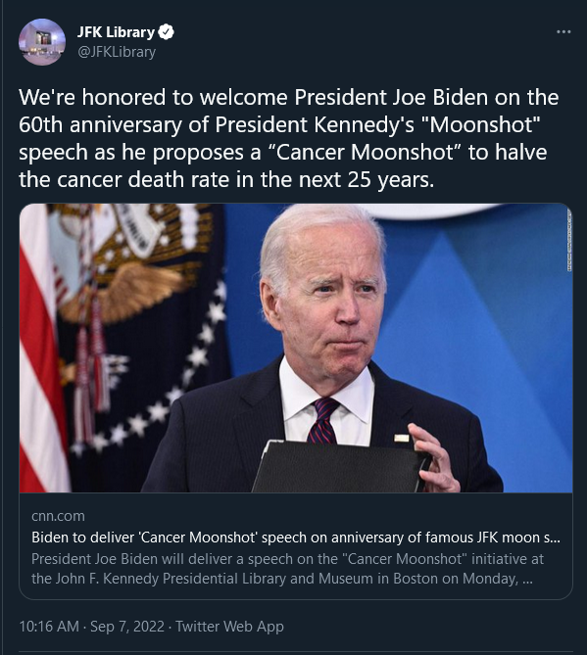Click the black folder held in the photo
The width and height of the screenshot is (587, 655).
[x=339, y=467]
